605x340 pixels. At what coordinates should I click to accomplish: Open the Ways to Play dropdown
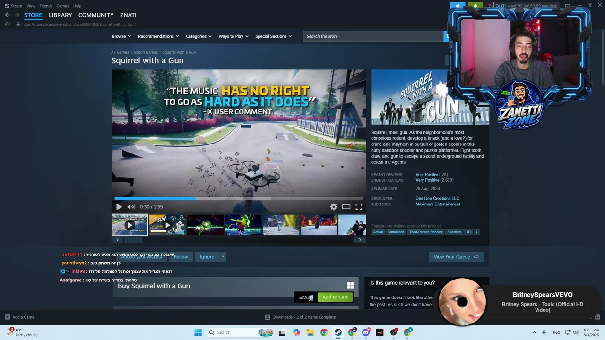[233, 36]
